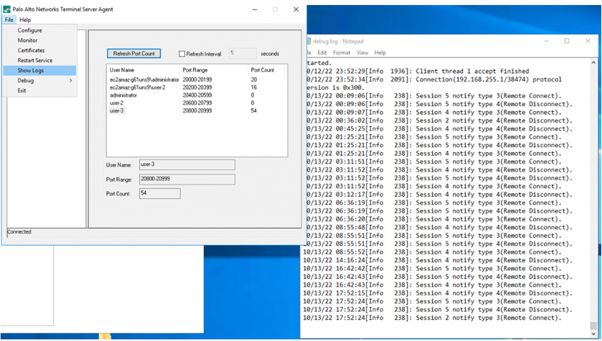
Task: Click the Refresh Interval seconds field
Action: pyautogui.click(x=242, y=53)
